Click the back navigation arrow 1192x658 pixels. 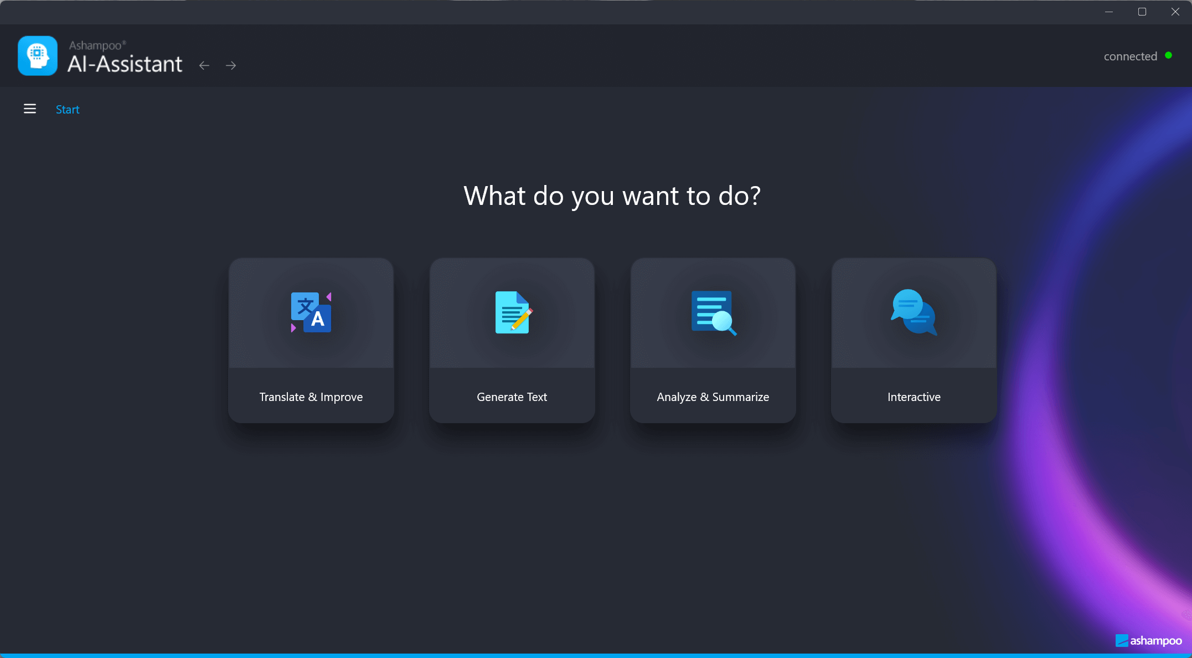coord(204,65)
